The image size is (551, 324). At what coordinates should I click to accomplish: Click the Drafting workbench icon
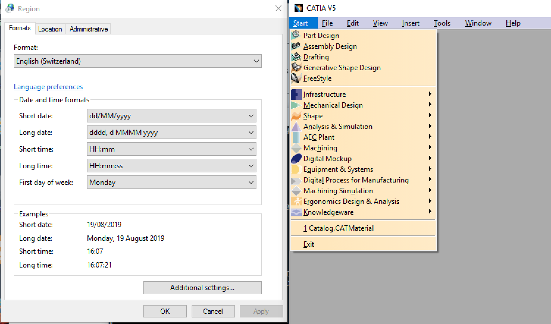pyautogui.click(x=296, y=57)
